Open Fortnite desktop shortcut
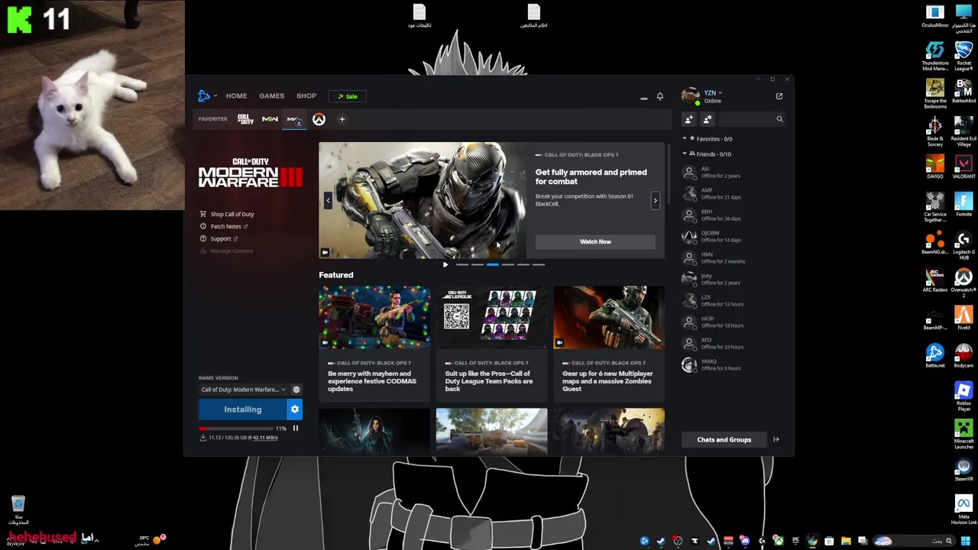 963,204
